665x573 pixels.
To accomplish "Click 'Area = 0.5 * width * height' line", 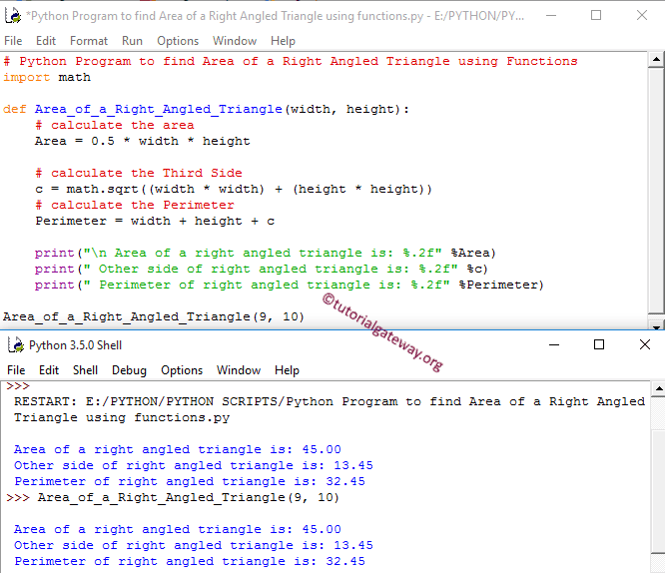I will coord(143,141).
